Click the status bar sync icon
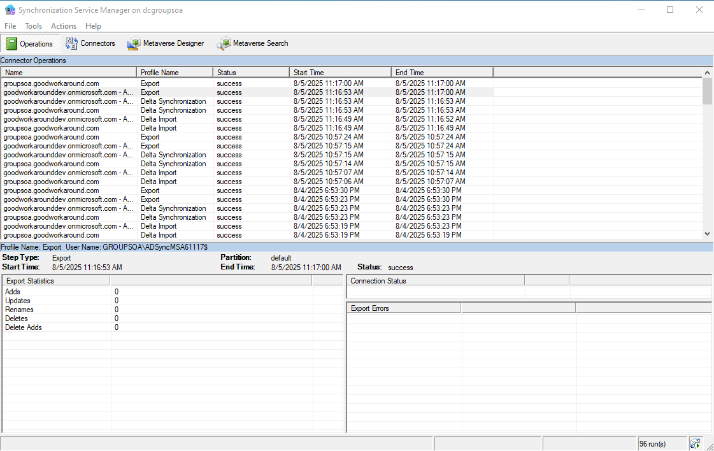The image size is (714, 451). (x=695, y=443)
